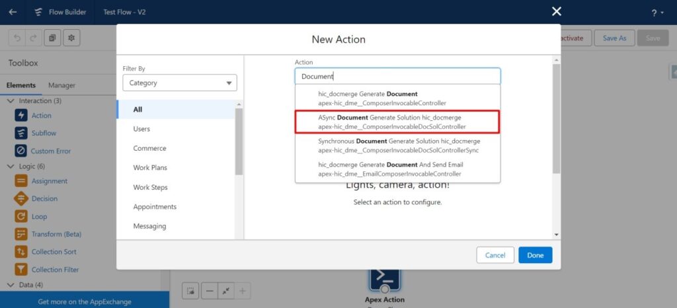The width and height of the screenshot is (677, 308).
Task: Open the help question mark menu
Action: (x=657, y=13)
